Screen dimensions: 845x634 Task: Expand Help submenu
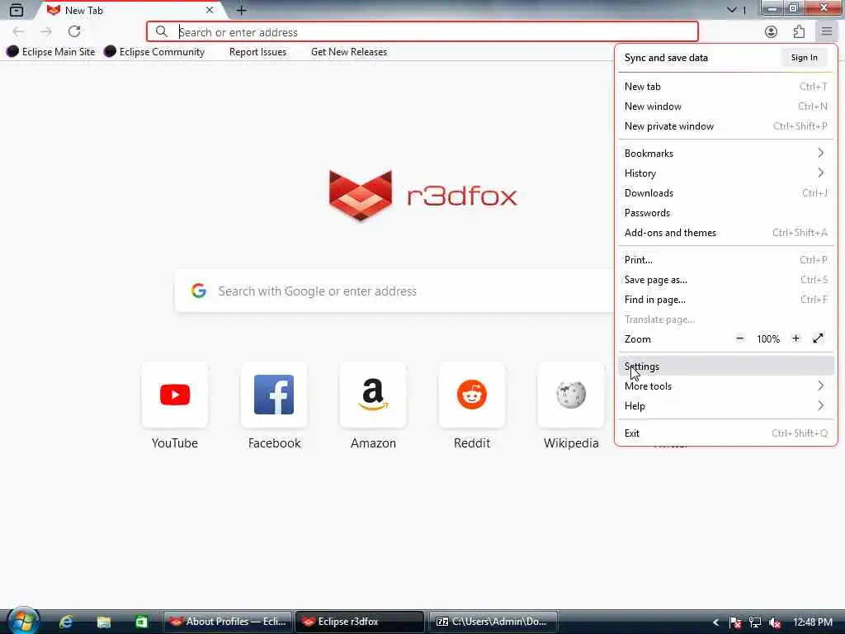point(725,406)
